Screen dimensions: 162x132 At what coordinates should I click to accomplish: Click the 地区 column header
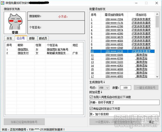77,45
